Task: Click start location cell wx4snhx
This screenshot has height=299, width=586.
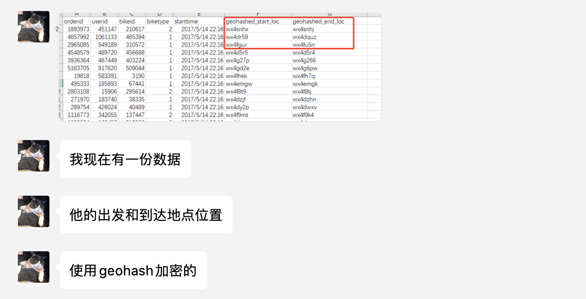Action: 258,29
